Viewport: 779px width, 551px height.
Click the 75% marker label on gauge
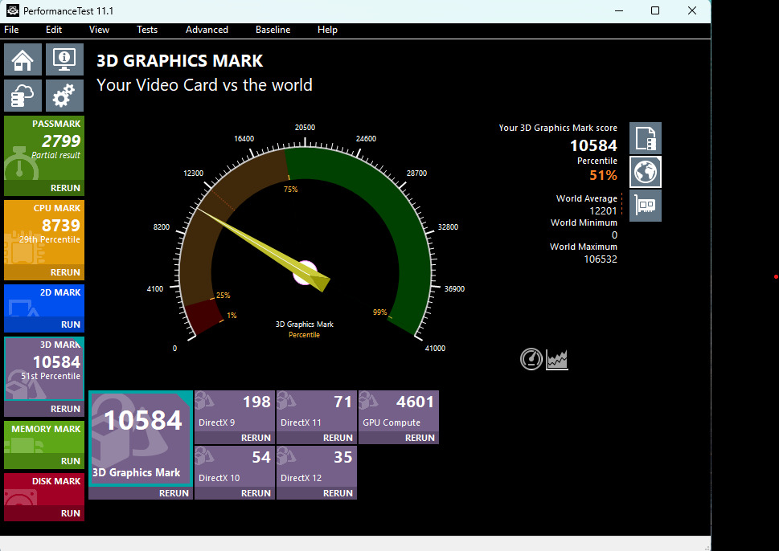(x=291, y=189)
